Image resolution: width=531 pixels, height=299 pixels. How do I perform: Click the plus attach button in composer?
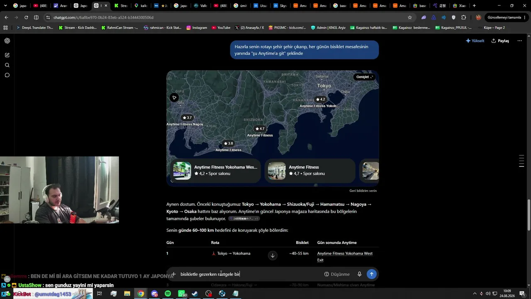point(174,274)
